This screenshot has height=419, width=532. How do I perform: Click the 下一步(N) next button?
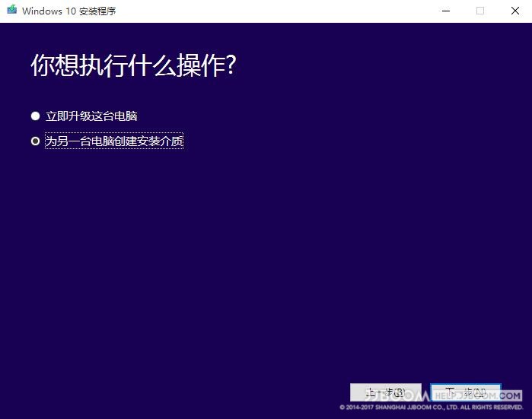coord(466,392)
